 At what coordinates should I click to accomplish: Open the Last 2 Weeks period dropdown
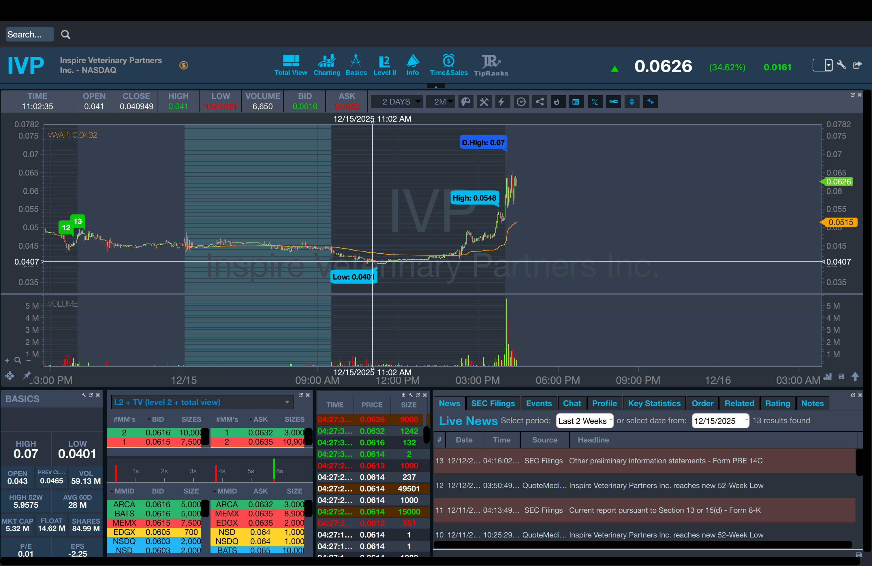pyautogui.click(x=585, y=421)
